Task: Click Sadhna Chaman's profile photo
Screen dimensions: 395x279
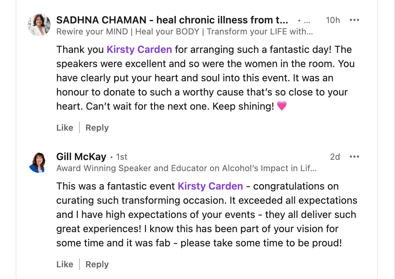Action: coord(39,25)
